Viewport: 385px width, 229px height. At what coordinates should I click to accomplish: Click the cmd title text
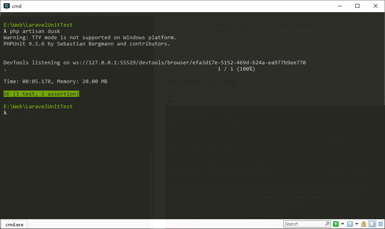(x=17, y=6)
